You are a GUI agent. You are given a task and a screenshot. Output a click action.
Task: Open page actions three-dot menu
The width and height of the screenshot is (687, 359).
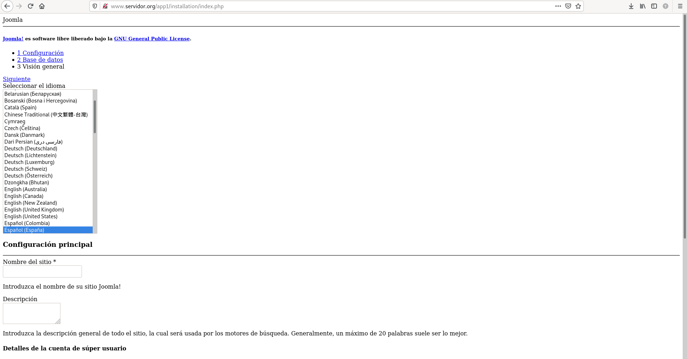tap(558, 6)
